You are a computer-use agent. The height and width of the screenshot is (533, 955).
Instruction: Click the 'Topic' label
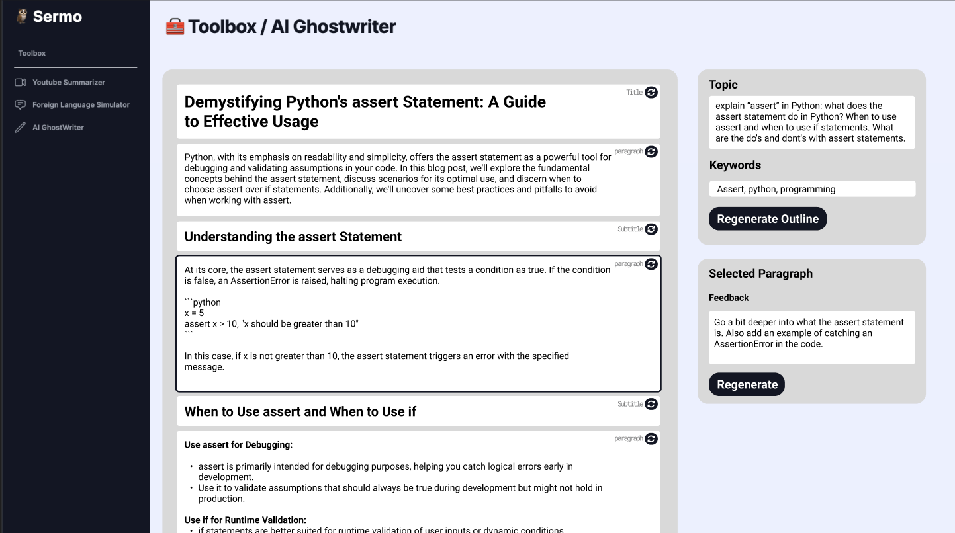click(723, 85)
